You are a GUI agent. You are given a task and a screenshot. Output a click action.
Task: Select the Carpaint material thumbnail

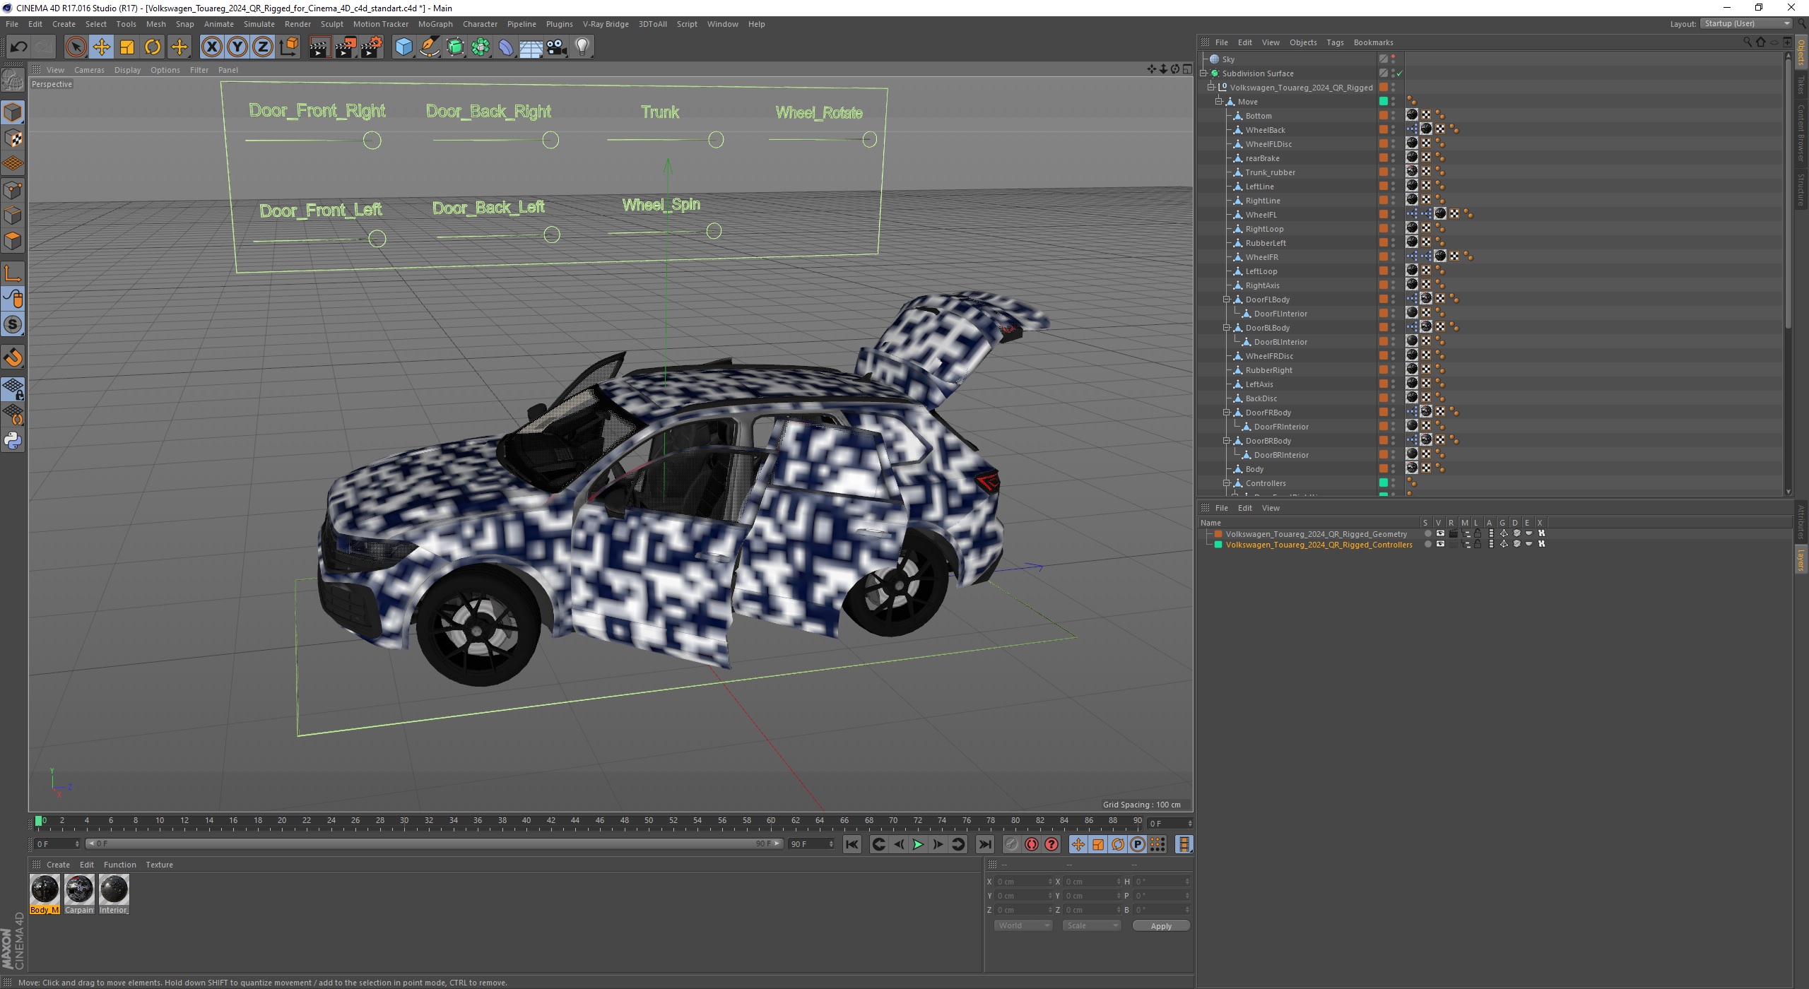point(79,890)
